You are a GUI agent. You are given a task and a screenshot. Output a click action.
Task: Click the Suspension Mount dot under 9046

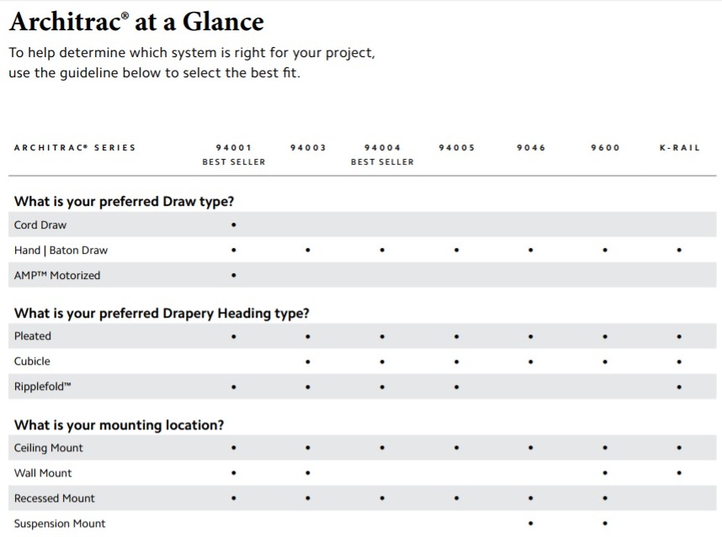tap(530, 524)
